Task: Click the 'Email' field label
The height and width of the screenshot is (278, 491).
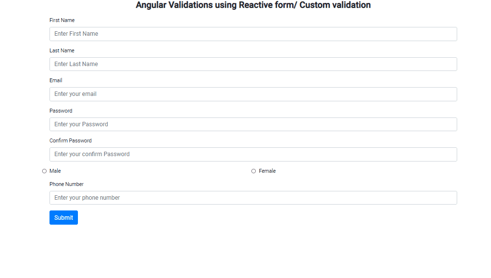Action: point(56,80)
